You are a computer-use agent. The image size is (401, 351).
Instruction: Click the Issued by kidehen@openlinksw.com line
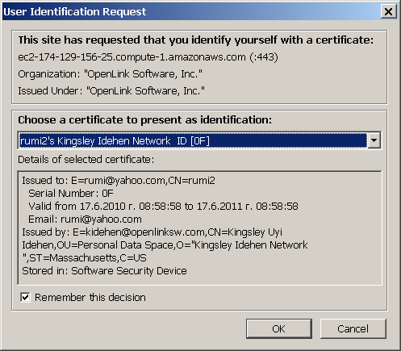[152, 232]
